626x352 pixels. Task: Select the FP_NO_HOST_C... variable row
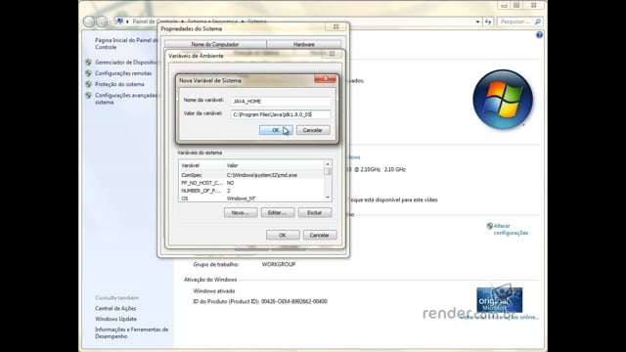[x=251, y=183]
